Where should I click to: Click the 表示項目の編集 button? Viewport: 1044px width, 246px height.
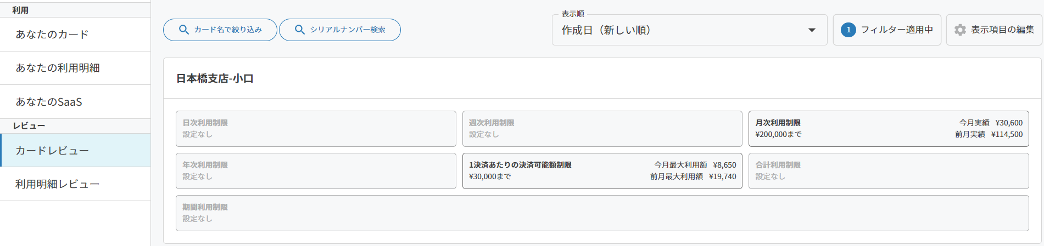[x=994, y=30]
